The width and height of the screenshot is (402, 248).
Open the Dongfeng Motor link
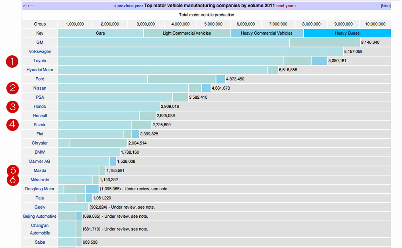coord(40,189)
